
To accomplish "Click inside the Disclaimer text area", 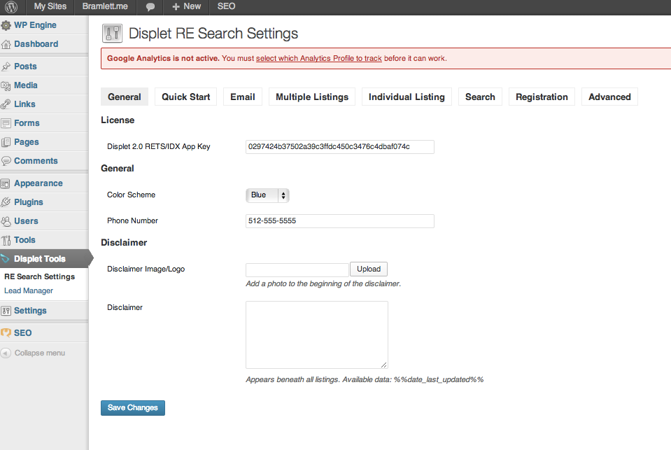I will pos(317,335).
